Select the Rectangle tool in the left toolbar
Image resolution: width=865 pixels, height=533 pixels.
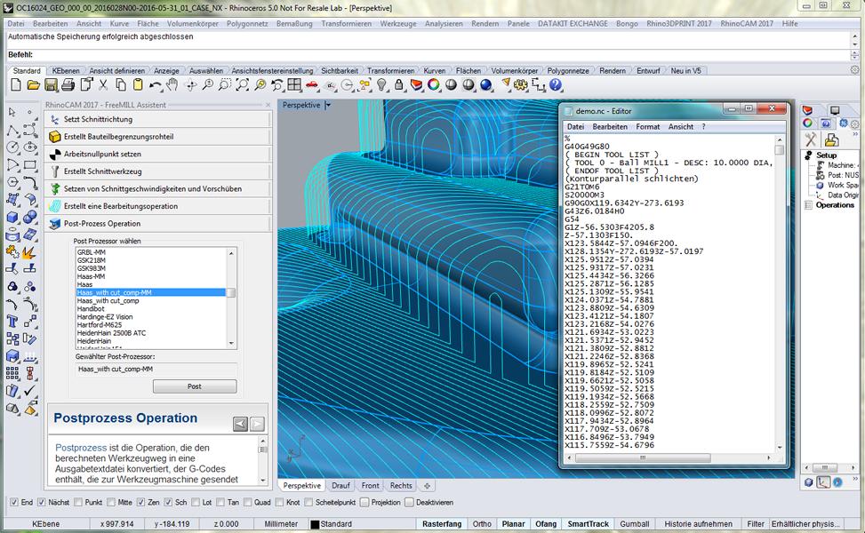coord(30,165)
